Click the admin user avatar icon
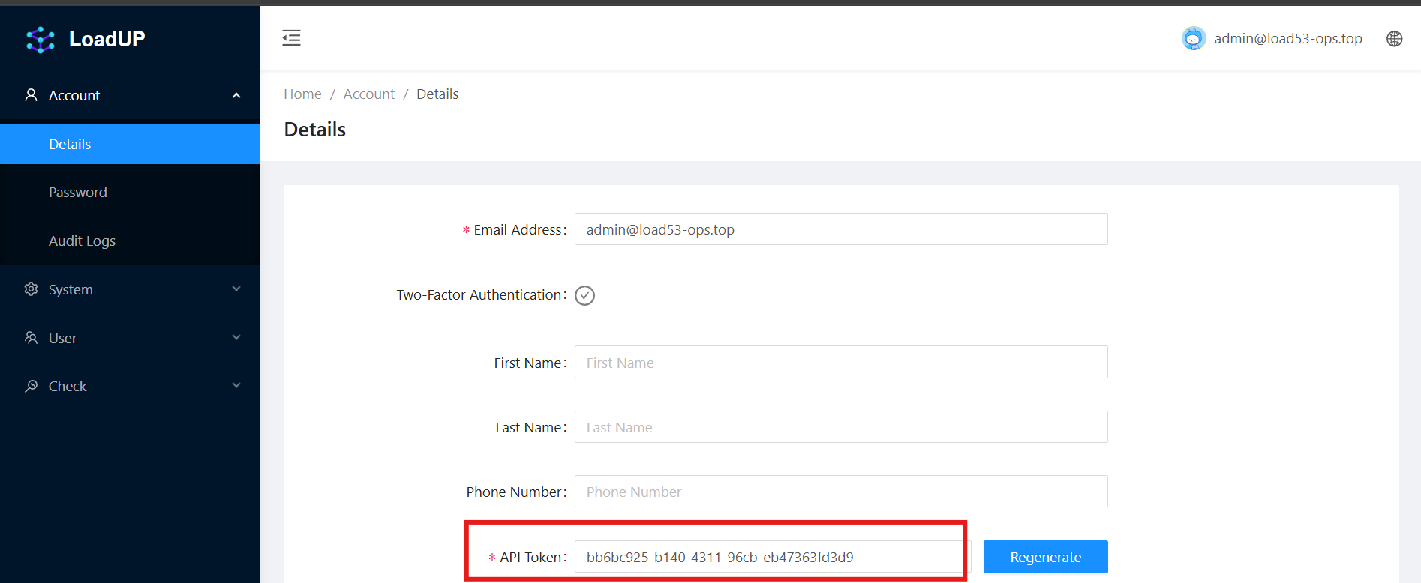1421x583 pixels. pyautogui.click(x=1193, y=39)
